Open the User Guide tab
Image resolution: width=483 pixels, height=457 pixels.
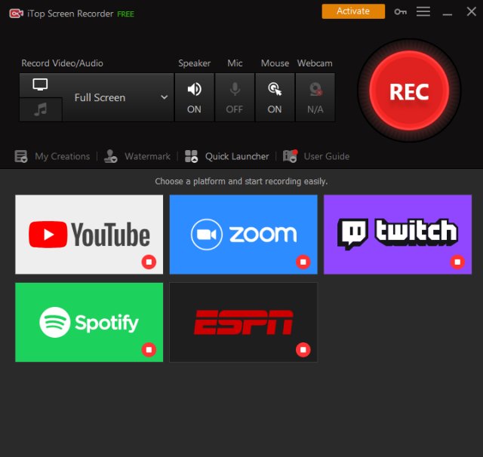316,156
